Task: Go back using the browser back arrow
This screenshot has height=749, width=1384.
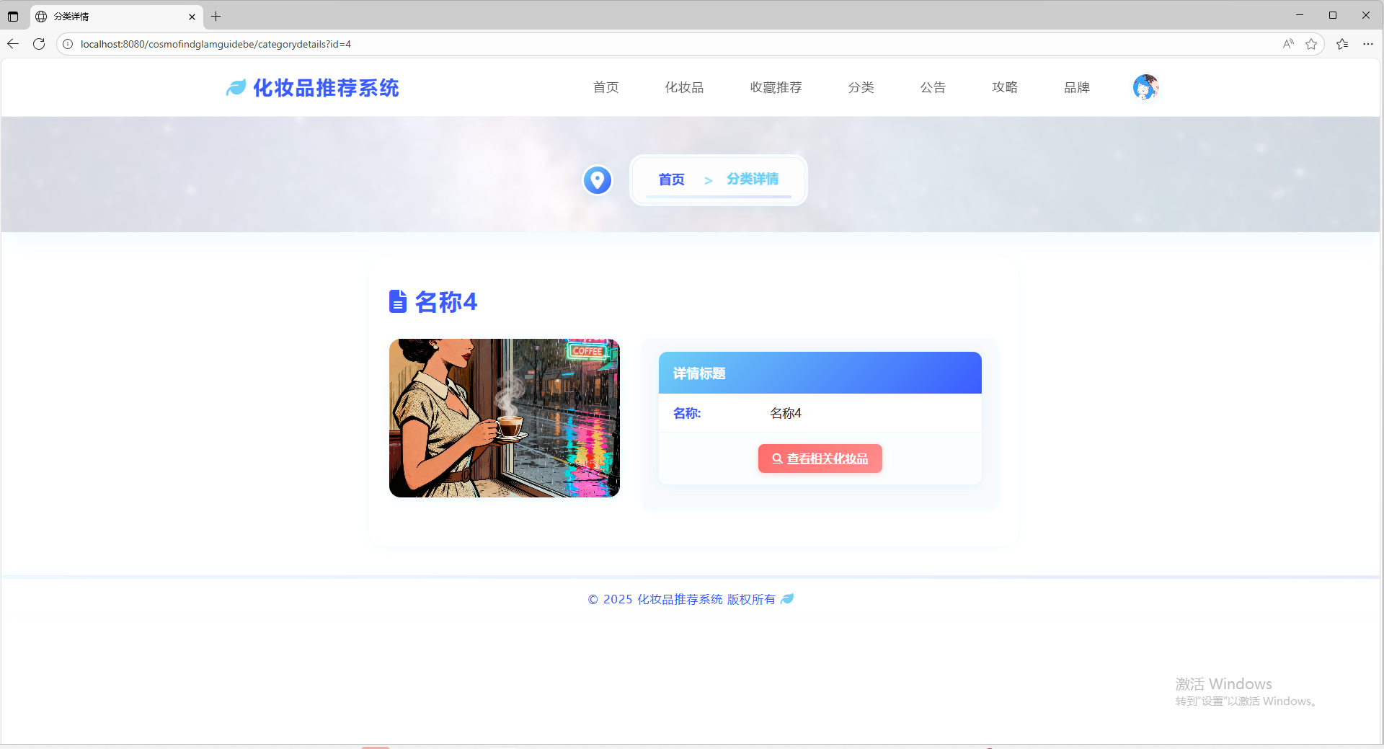Action: (x=13, y=44)
